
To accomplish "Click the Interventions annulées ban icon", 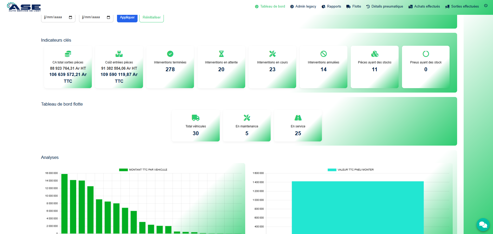I will click(x=323, y=54).
